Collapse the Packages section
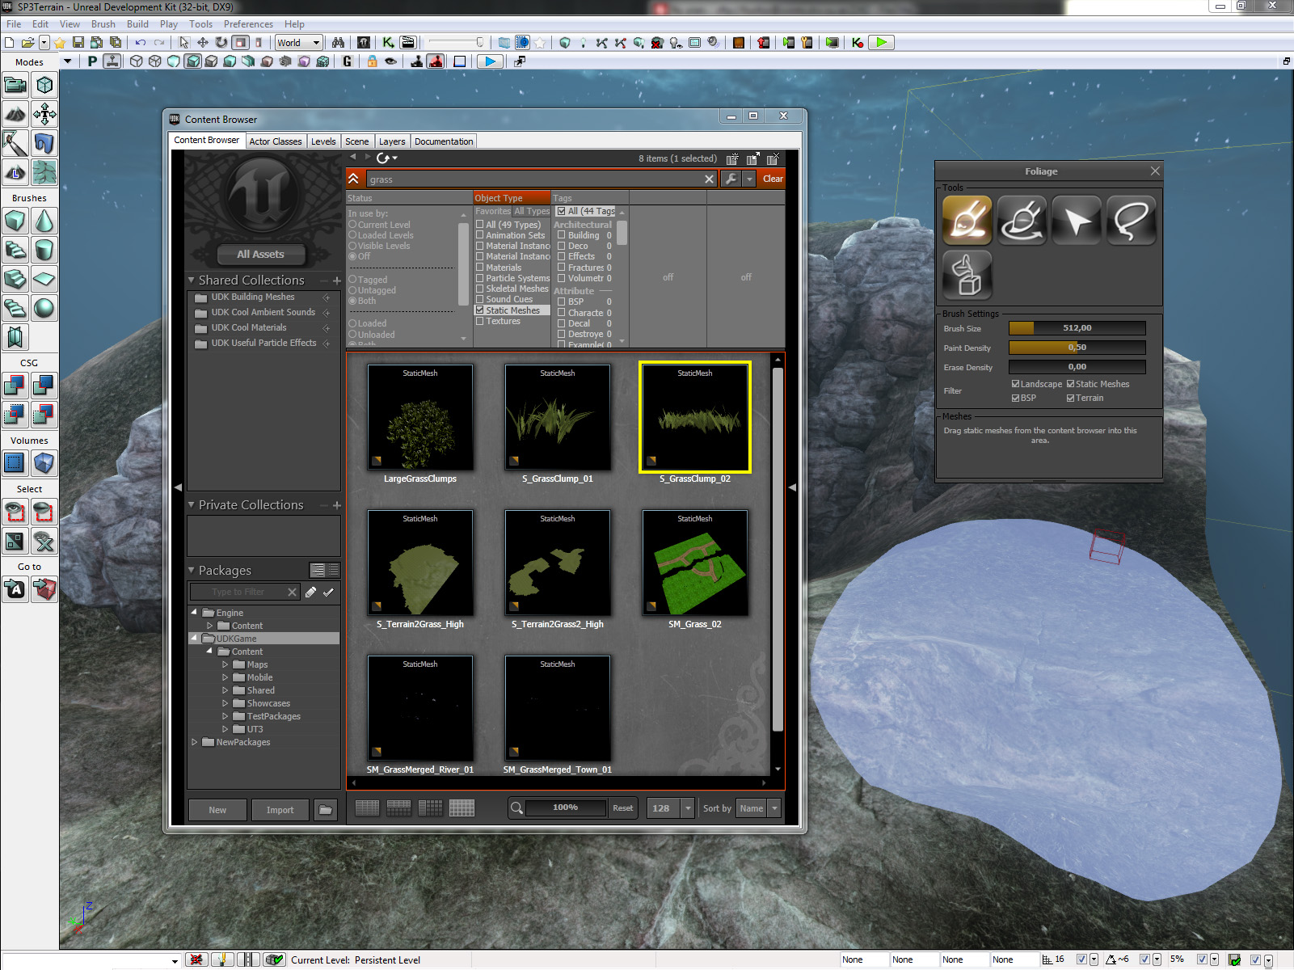Image resolution: width=1294 pixels, height=970 pixels. pyautogui.click(x=192, y=570)
